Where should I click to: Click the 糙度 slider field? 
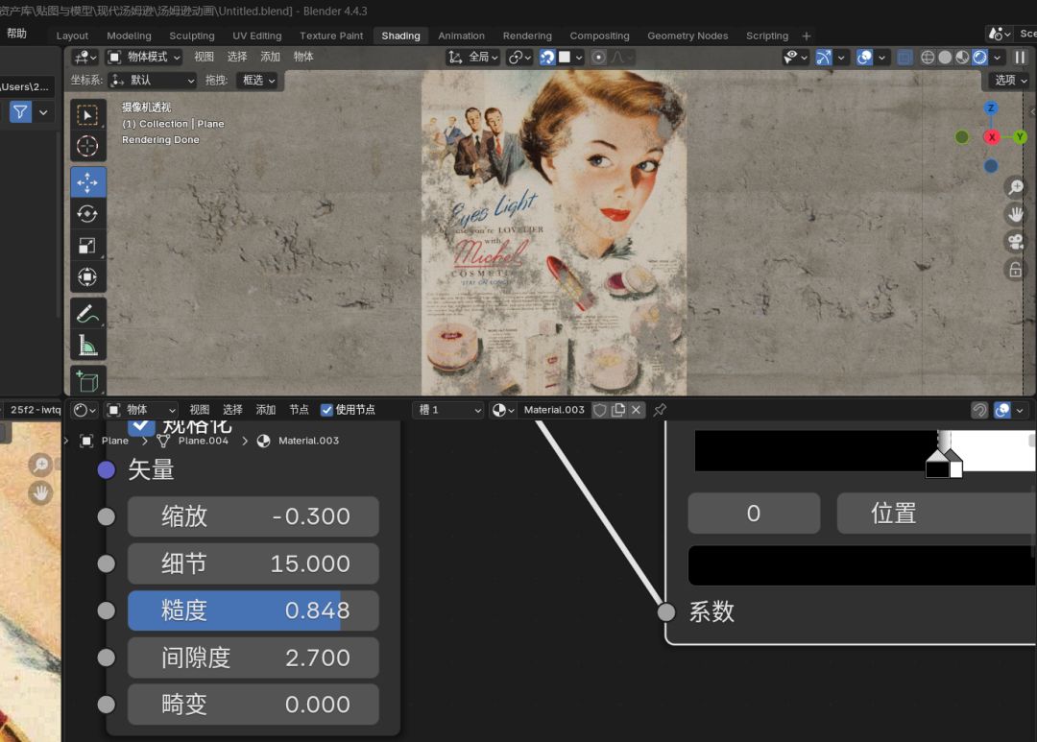point(253,610)
